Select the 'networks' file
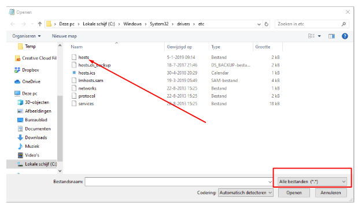The image size is (358, 209). click(x=87, y=88)
